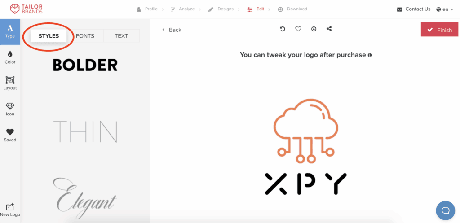The height and width of the screenshot is (223, 460).
Task: Switch to the Fonts tab
Action: pyautogui.click(x=85, y=36)
